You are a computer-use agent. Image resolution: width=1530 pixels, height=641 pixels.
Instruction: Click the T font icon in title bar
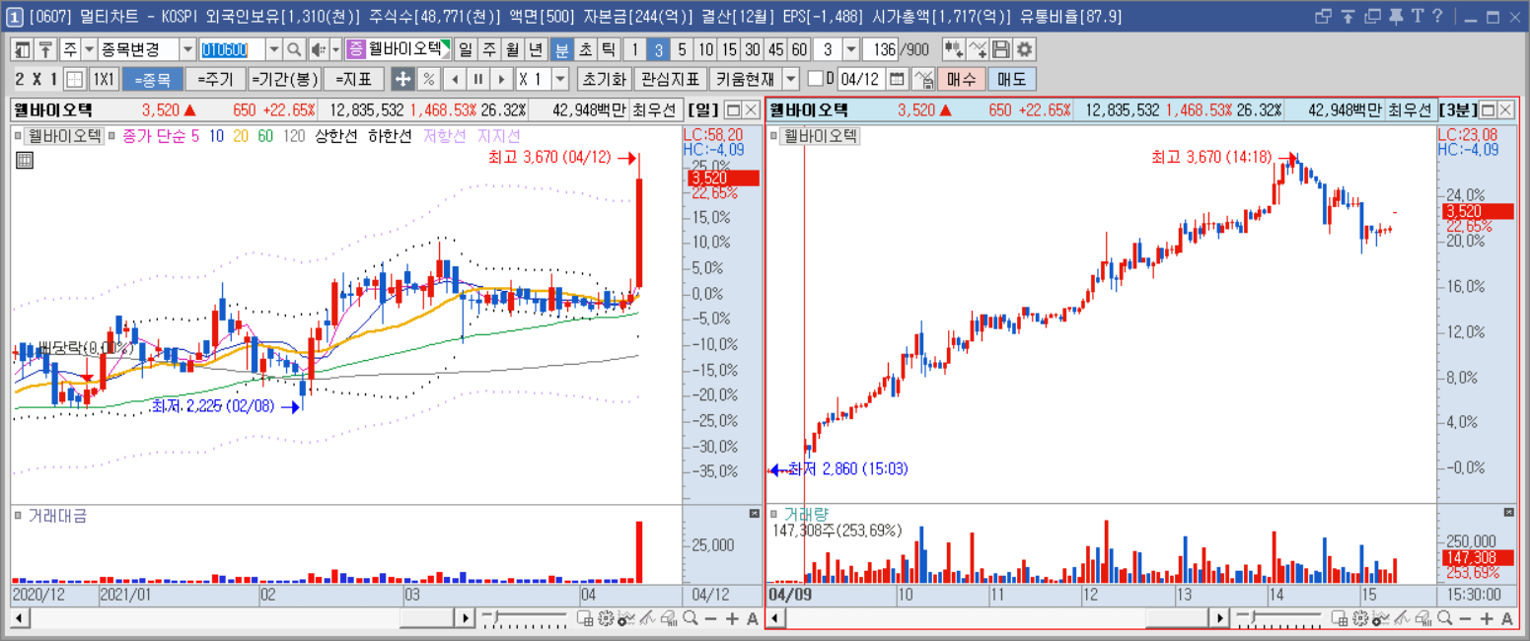pyautogui.click(x=1418, y=16)
